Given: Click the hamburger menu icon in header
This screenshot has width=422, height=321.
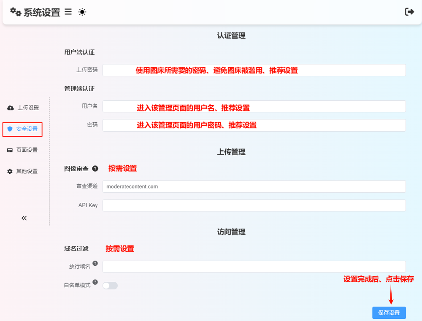Looking at the screenshot, I should click(x=68, y=12).
